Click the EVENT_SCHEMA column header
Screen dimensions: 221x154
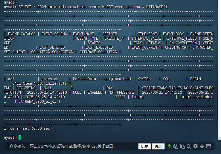click(54, 34)
